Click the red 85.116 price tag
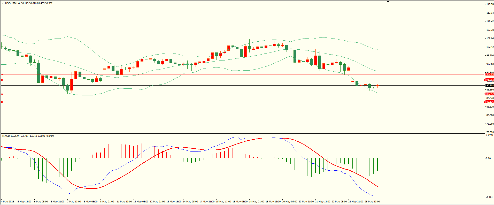Image resolution: width=494 pixels, height=205 pixels. coord(490,102)
